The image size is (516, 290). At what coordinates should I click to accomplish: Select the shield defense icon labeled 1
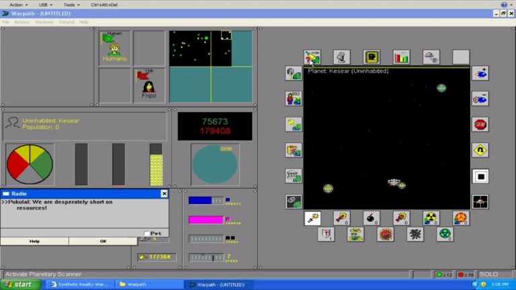point(326,234)
